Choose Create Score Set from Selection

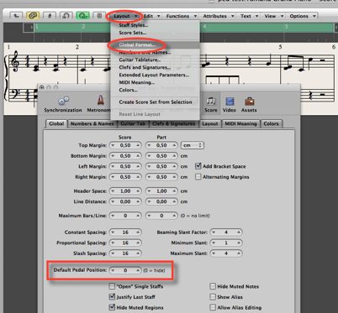click(x=155, y=102)
